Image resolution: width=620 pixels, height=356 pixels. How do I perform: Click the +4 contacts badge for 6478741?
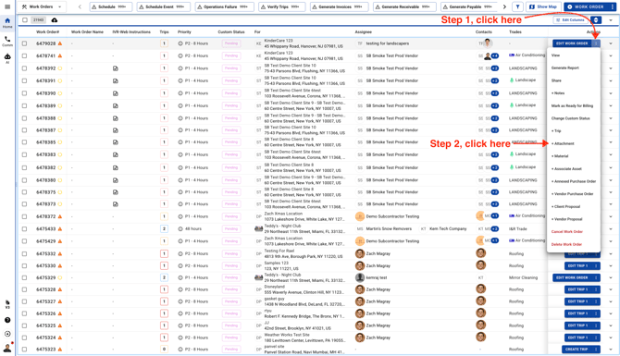(495, 55)
